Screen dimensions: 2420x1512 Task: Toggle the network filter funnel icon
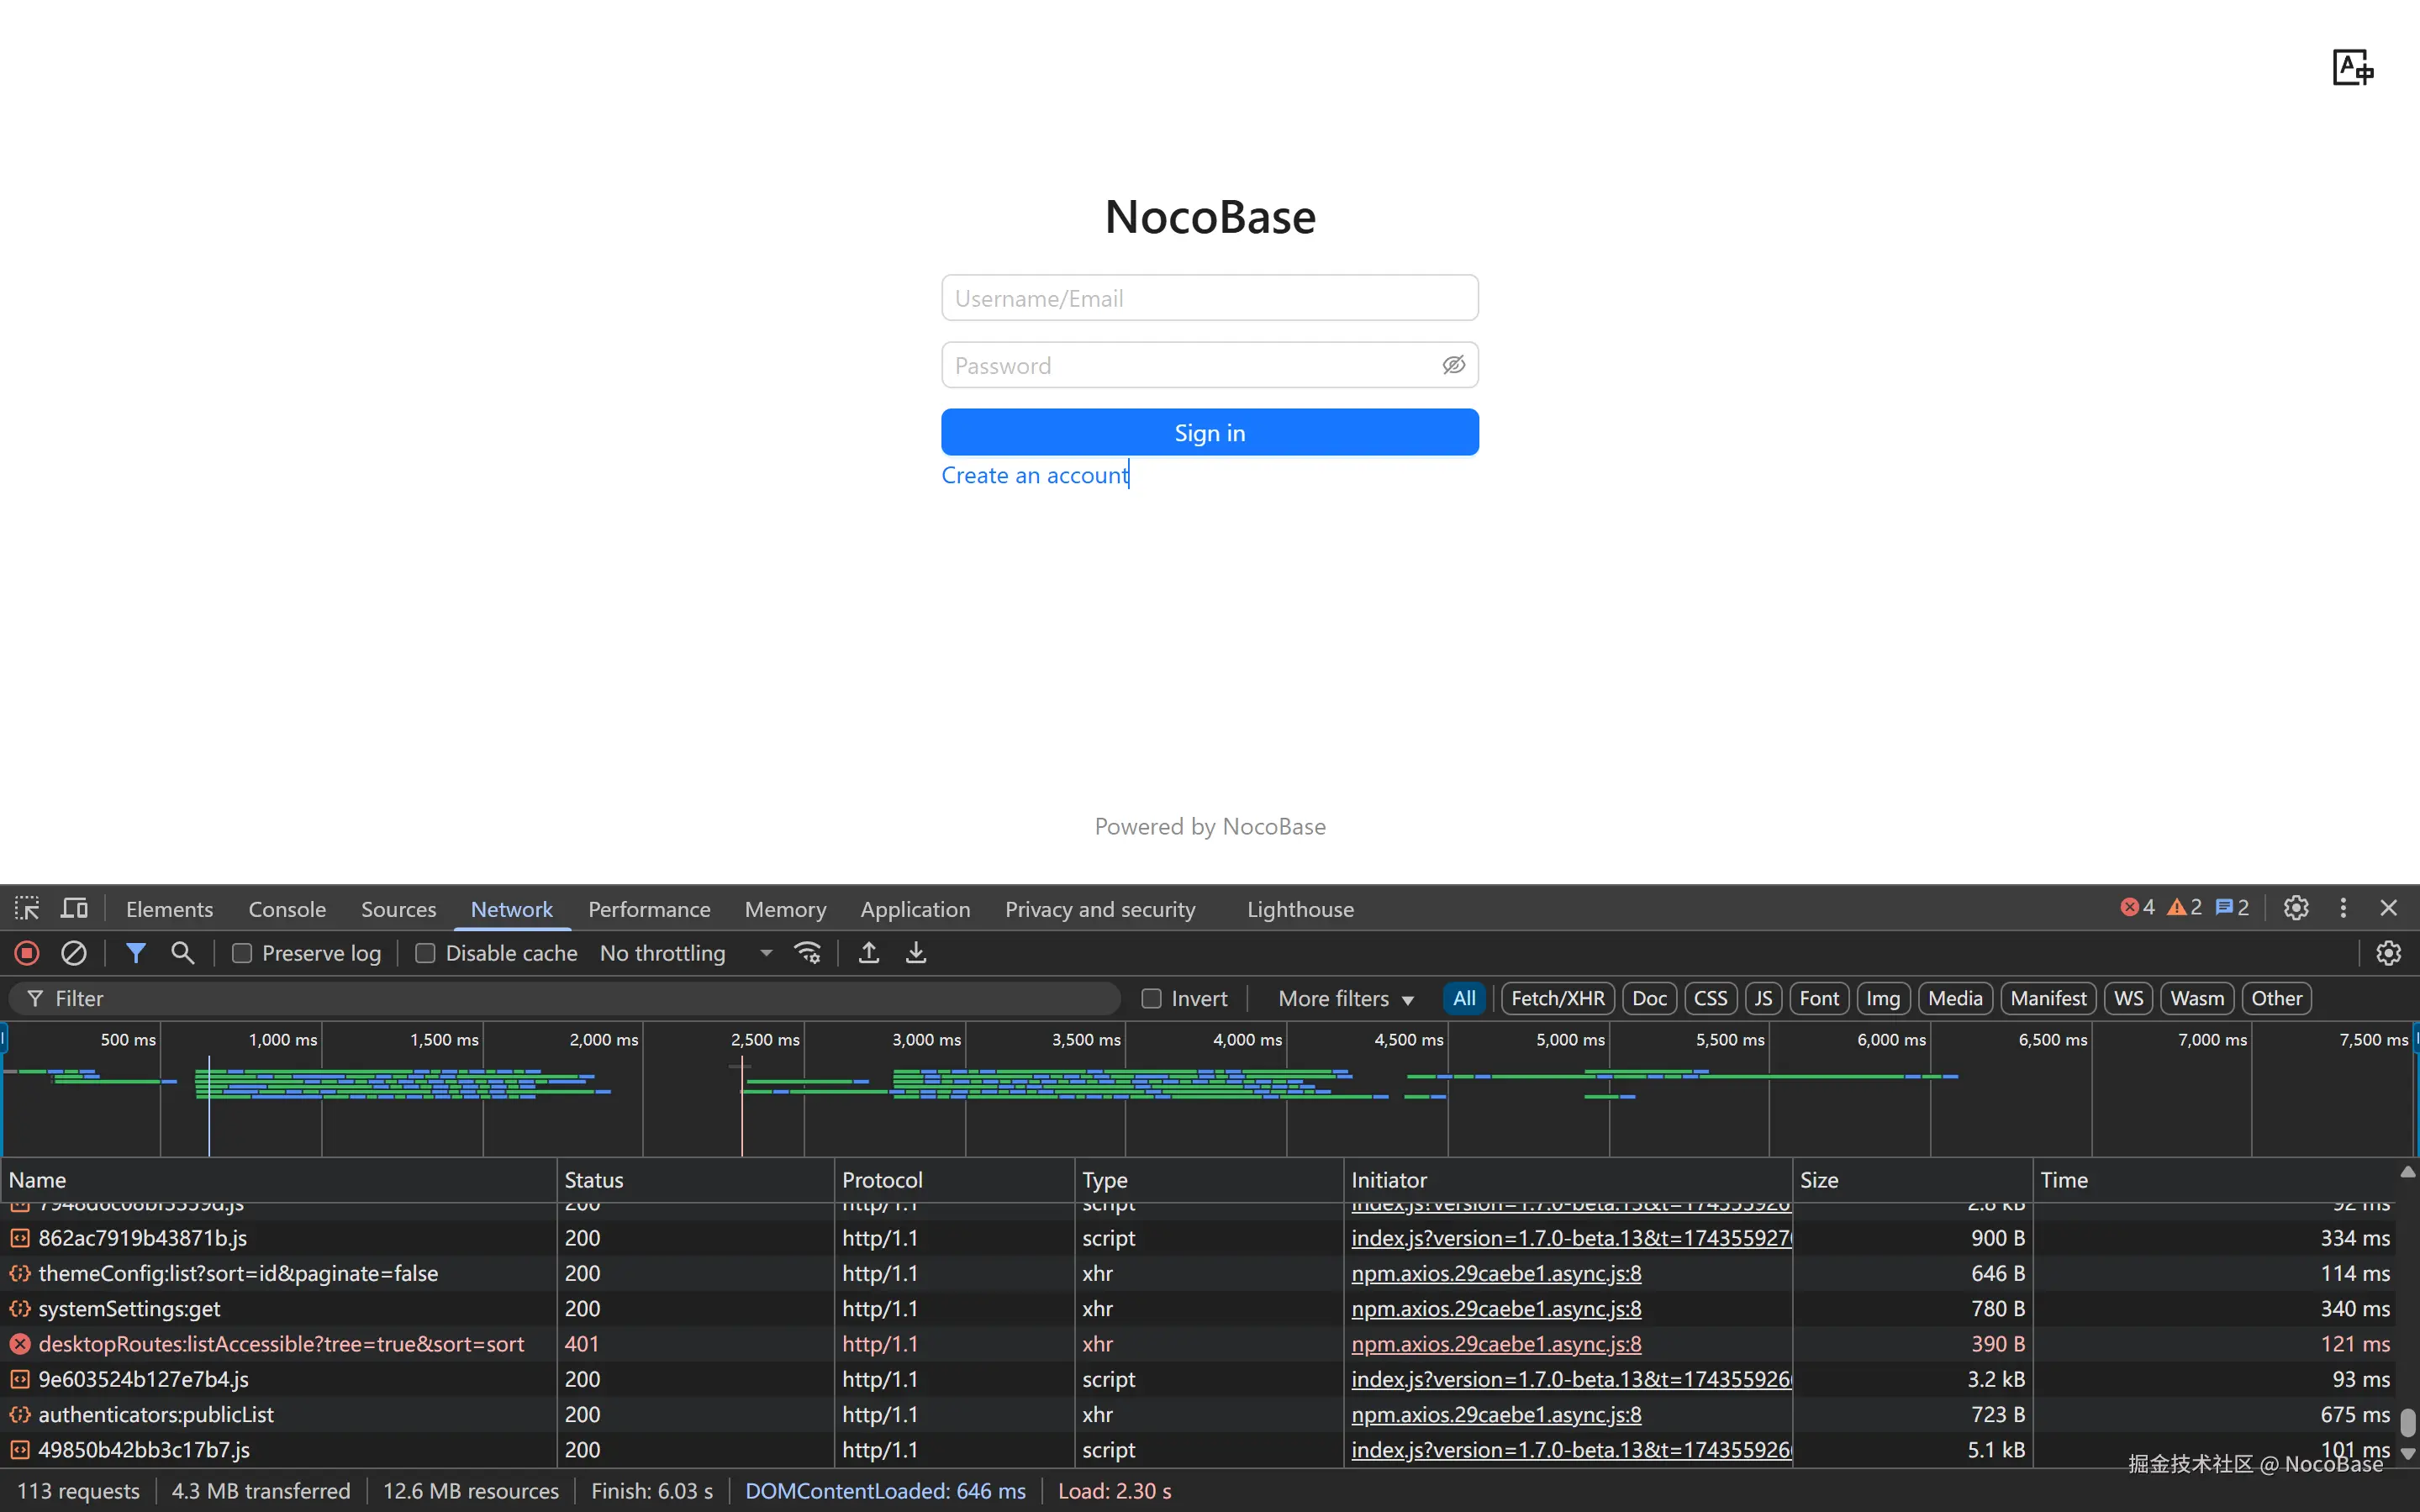click(x=135, y=953)
